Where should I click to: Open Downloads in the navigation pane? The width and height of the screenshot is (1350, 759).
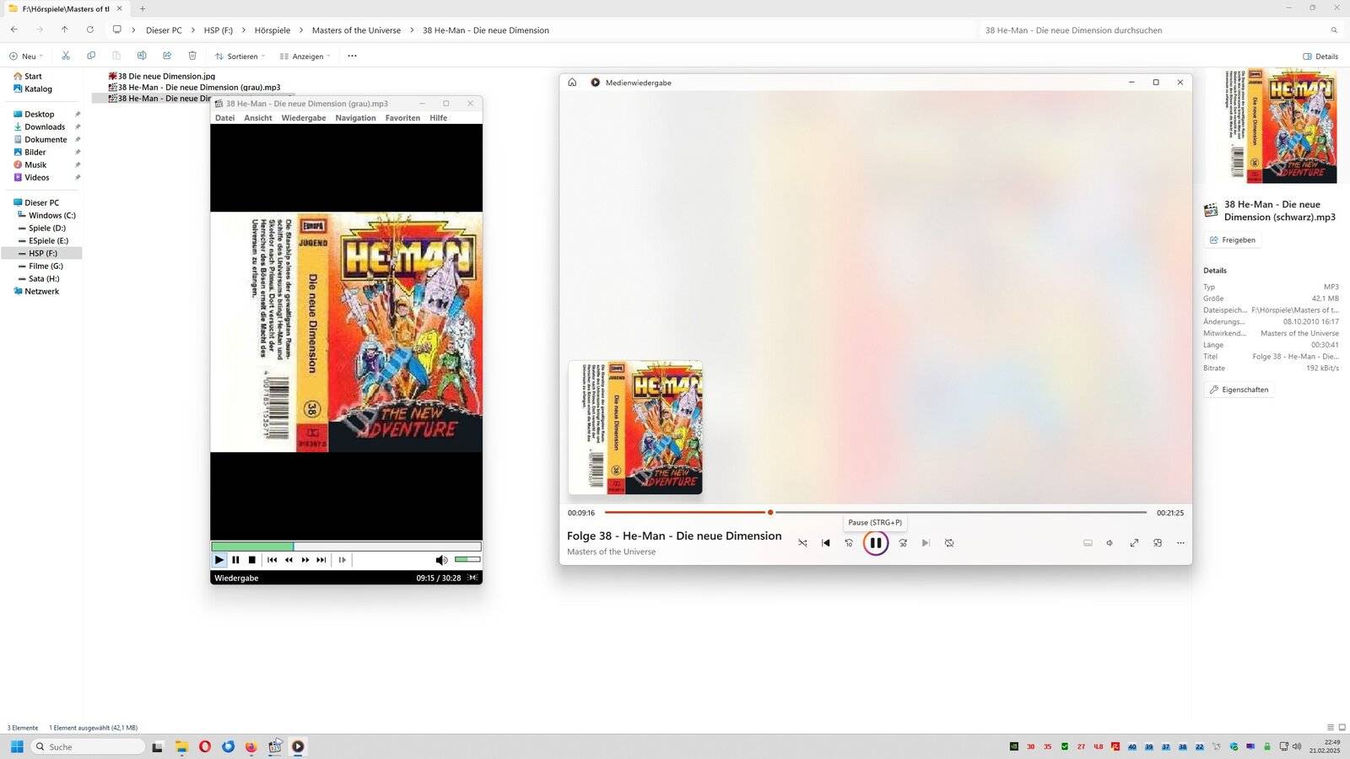pos(45,126)
